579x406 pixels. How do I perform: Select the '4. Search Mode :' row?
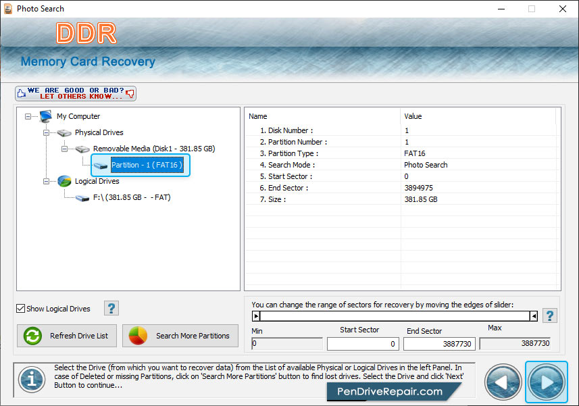tap(401, 165)
